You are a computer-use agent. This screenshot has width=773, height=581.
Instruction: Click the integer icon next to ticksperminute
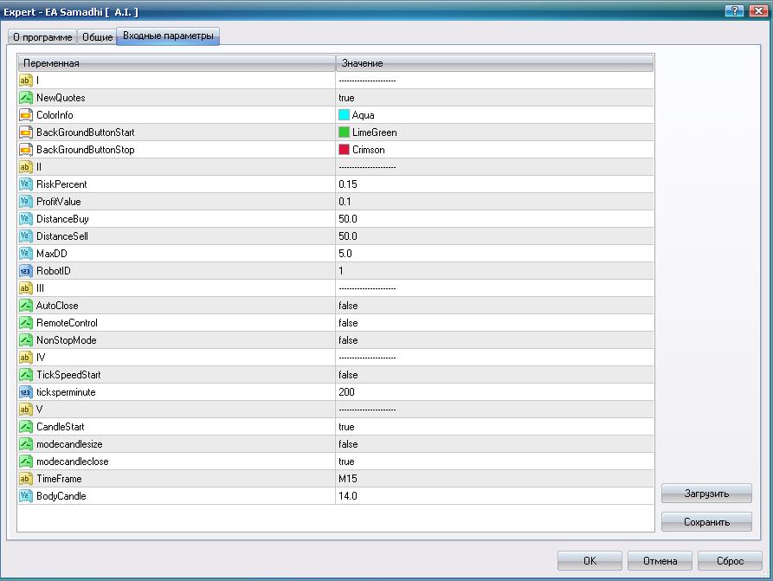click(26, 392)
